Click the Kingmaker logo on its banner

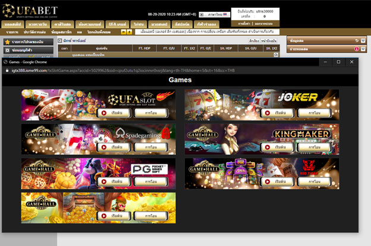pyautogui.click(x=301, y=134)
